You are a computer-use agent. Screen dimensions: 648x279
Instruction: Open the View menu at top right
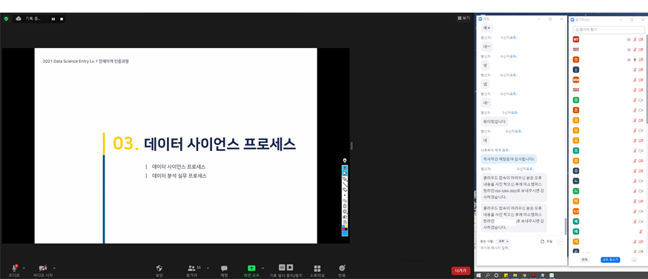464,19
